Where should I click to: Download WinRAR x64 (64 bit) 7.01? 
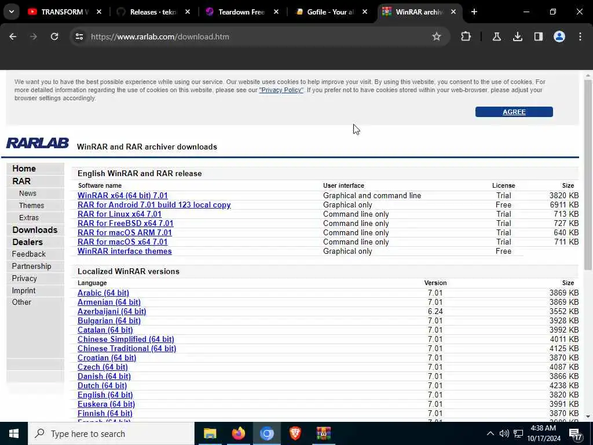coord(123,196)
